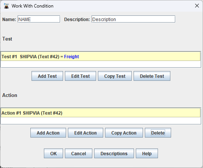203x168 pixels.
Task: Click the empty row below Test #1
Action: tap(101, 64)
